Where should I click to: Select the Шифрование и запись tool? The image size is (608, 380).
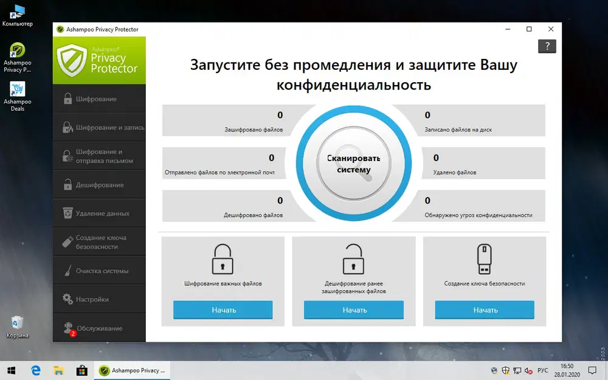point(99,127)
